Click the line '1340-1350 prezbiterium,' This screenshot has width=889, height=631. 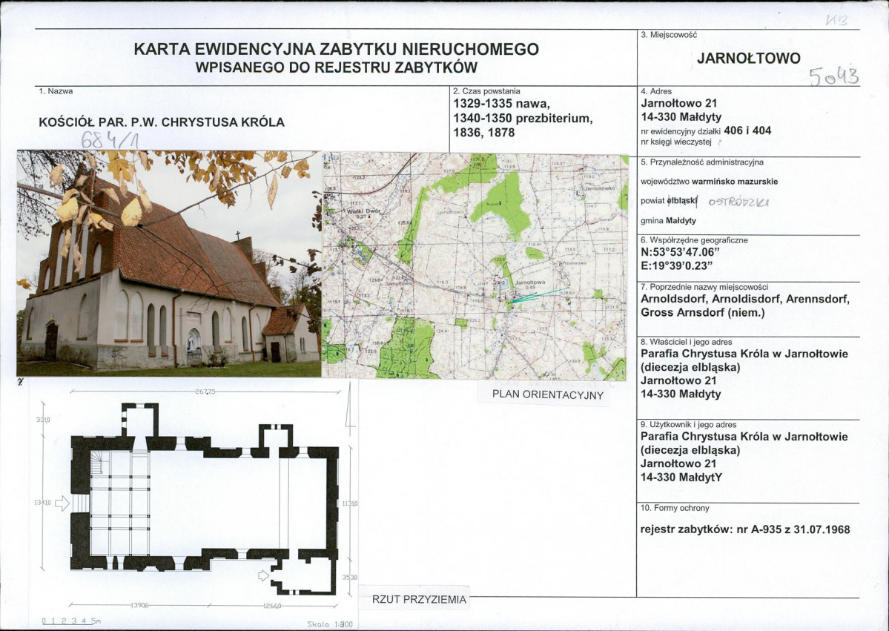523,119
